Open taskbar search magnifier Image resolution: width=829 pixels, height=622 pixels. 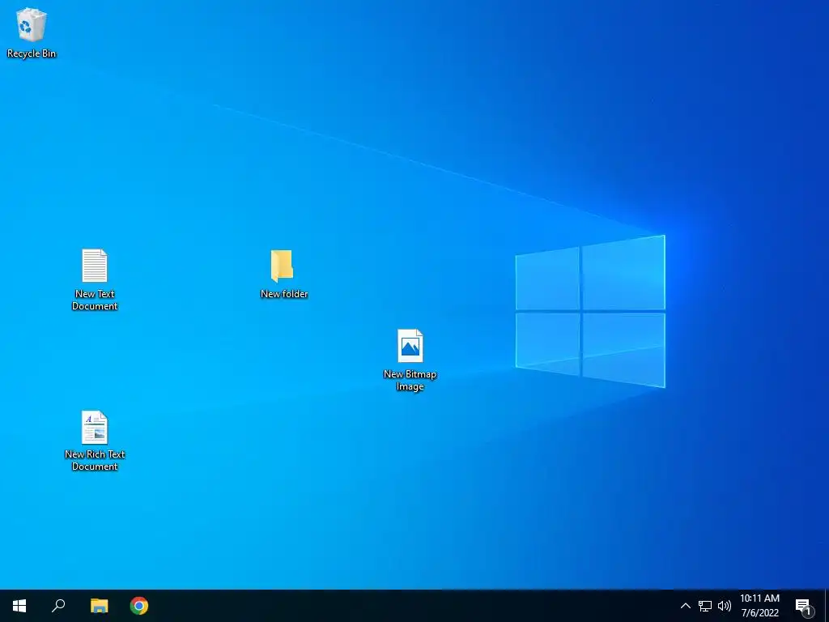point(58,606)
